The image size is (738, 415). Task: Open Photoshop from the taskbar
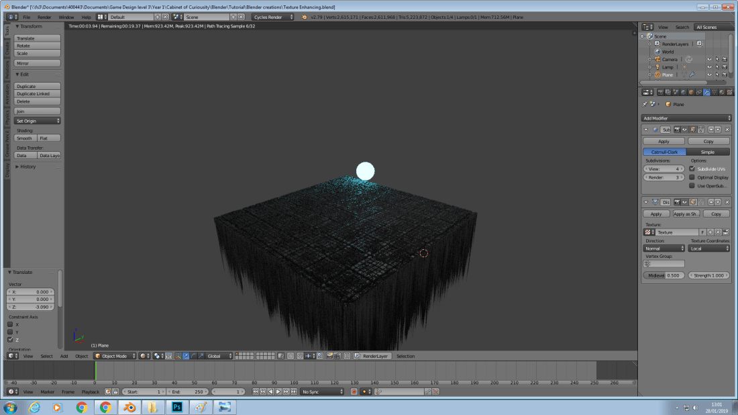(x=177, y=407)
